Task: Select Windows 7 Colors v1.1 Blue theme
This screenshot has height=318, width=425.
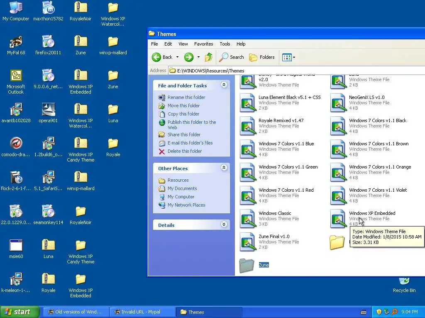Action: pos(277,149)
